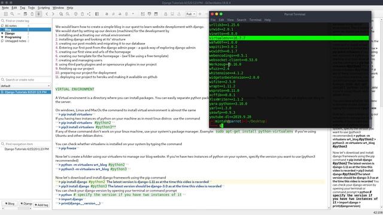
Task: Open the File menu in Parrot Terminal
Action: (213, 20)
